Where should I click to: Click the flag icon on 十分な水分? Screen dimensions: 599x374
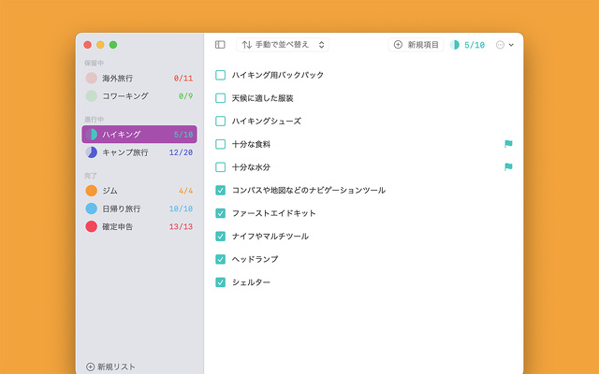click(508, 167)
